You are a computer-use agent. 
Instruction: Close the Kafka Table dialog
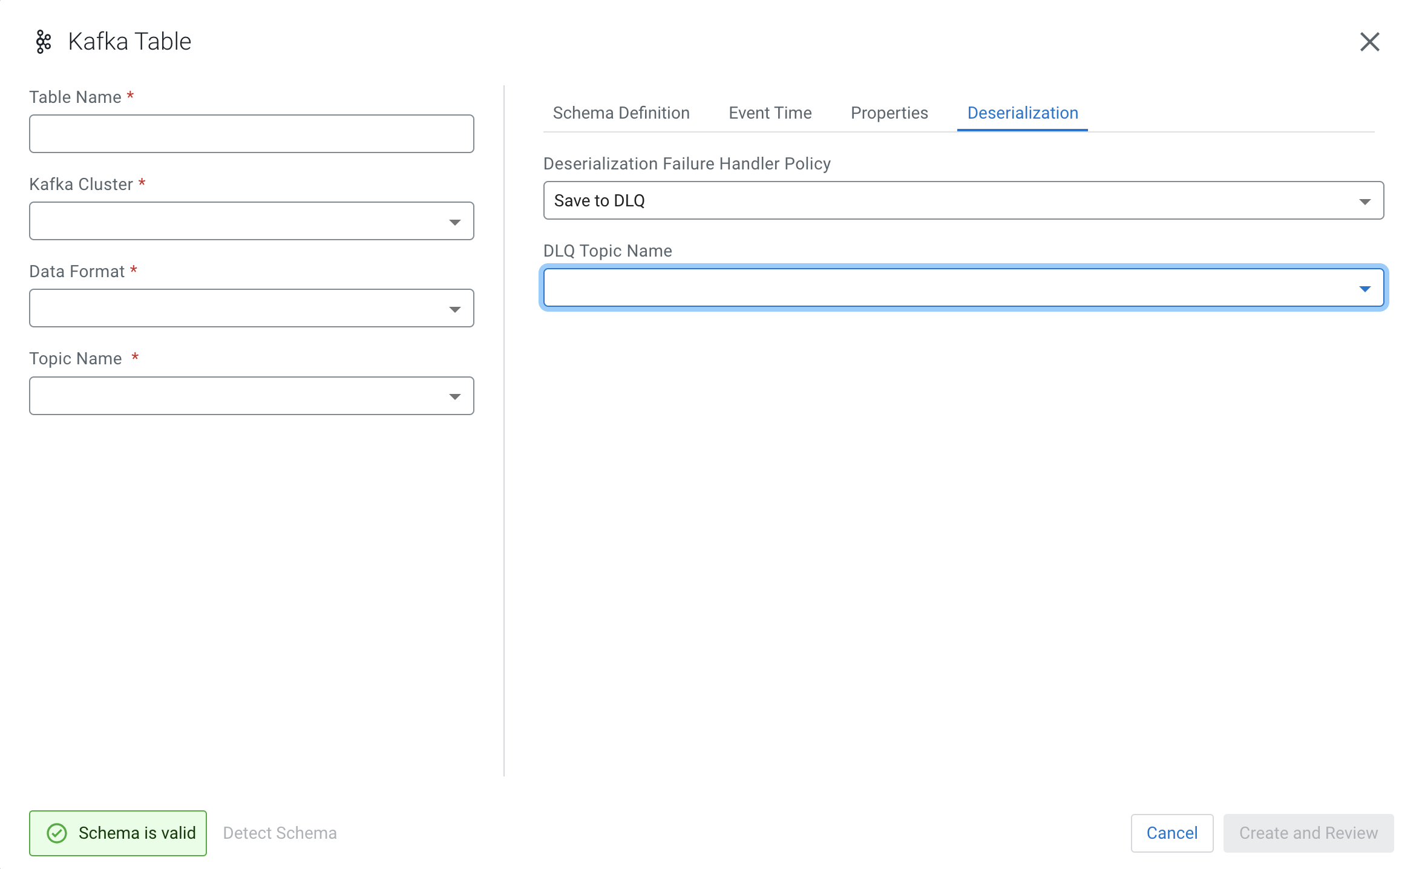(1369, 42)
